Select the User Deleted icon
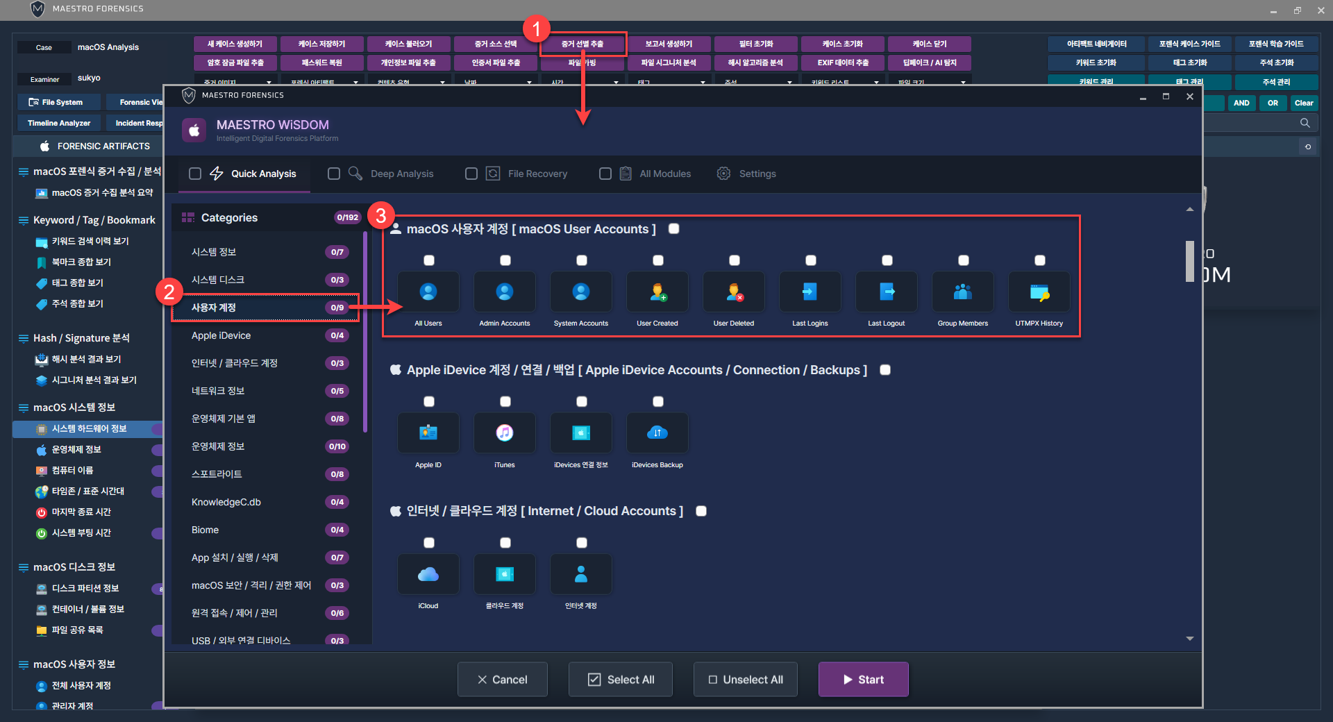Viewport: 1333px width, 722px height. pos(734,292)
